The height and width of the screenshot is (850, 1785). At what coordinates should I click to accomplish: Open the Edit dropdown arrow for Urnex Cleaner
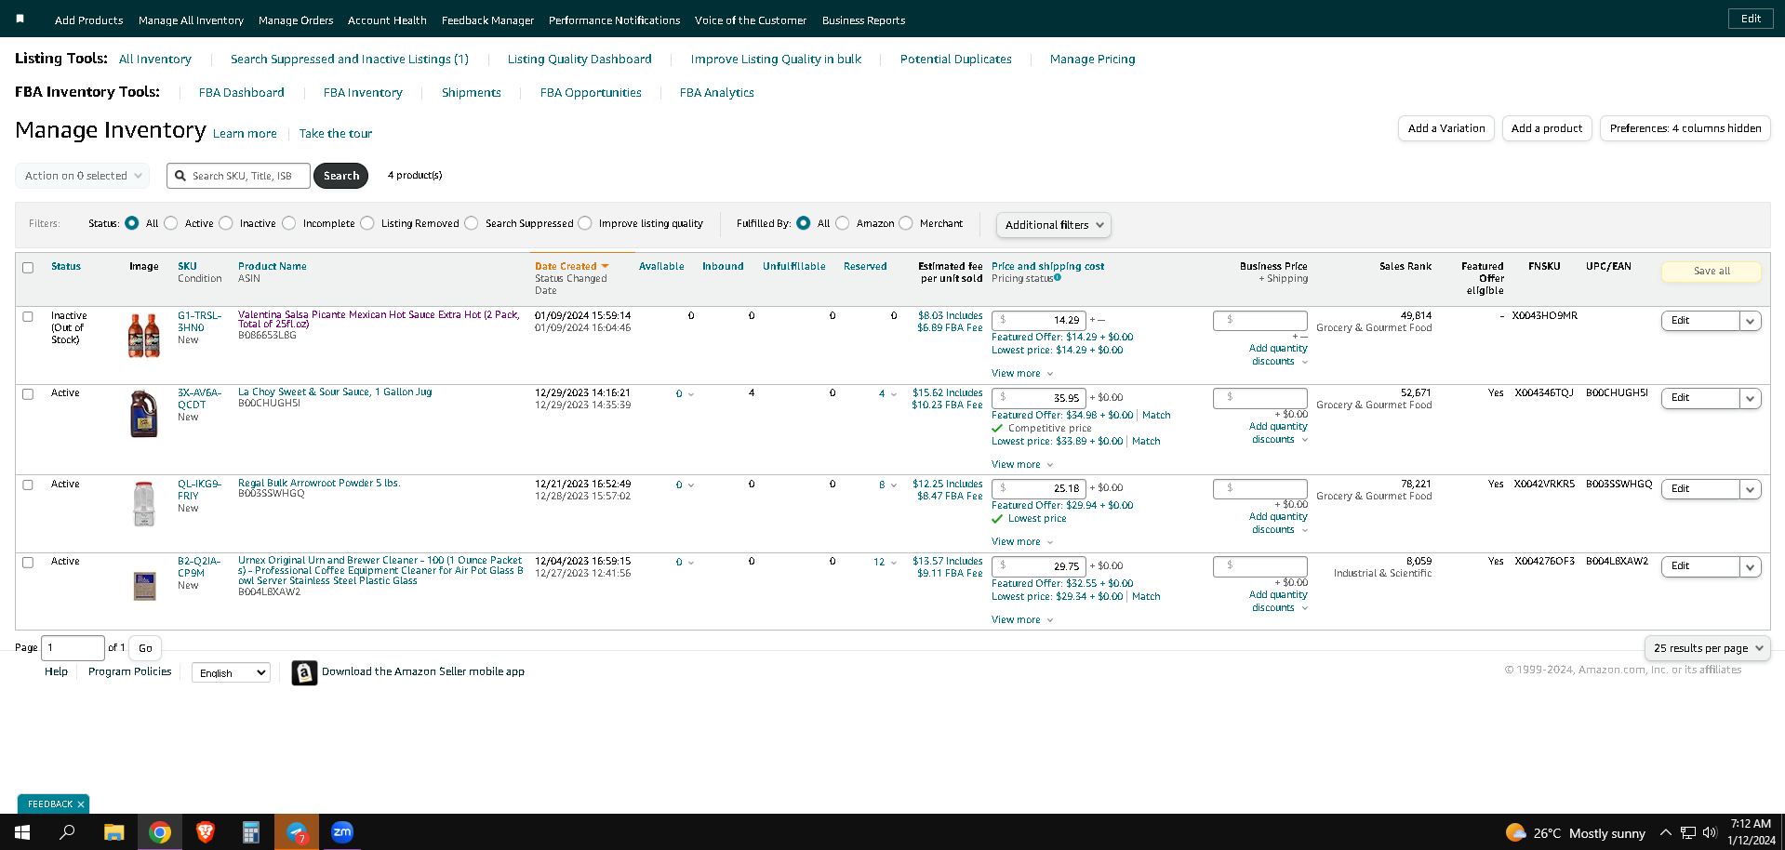(1751, 566)
